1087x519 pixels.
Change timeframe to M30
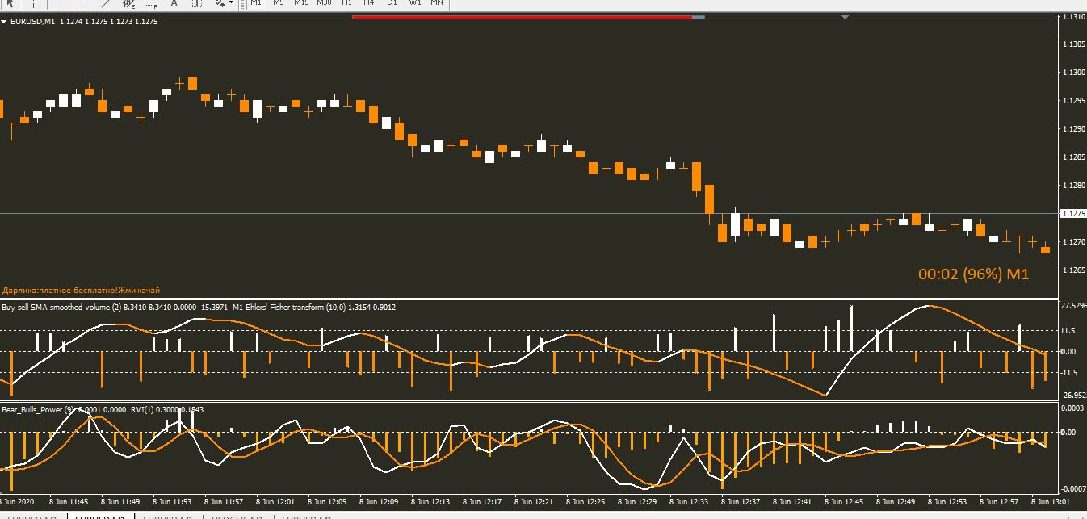click(x=324, y=2)
